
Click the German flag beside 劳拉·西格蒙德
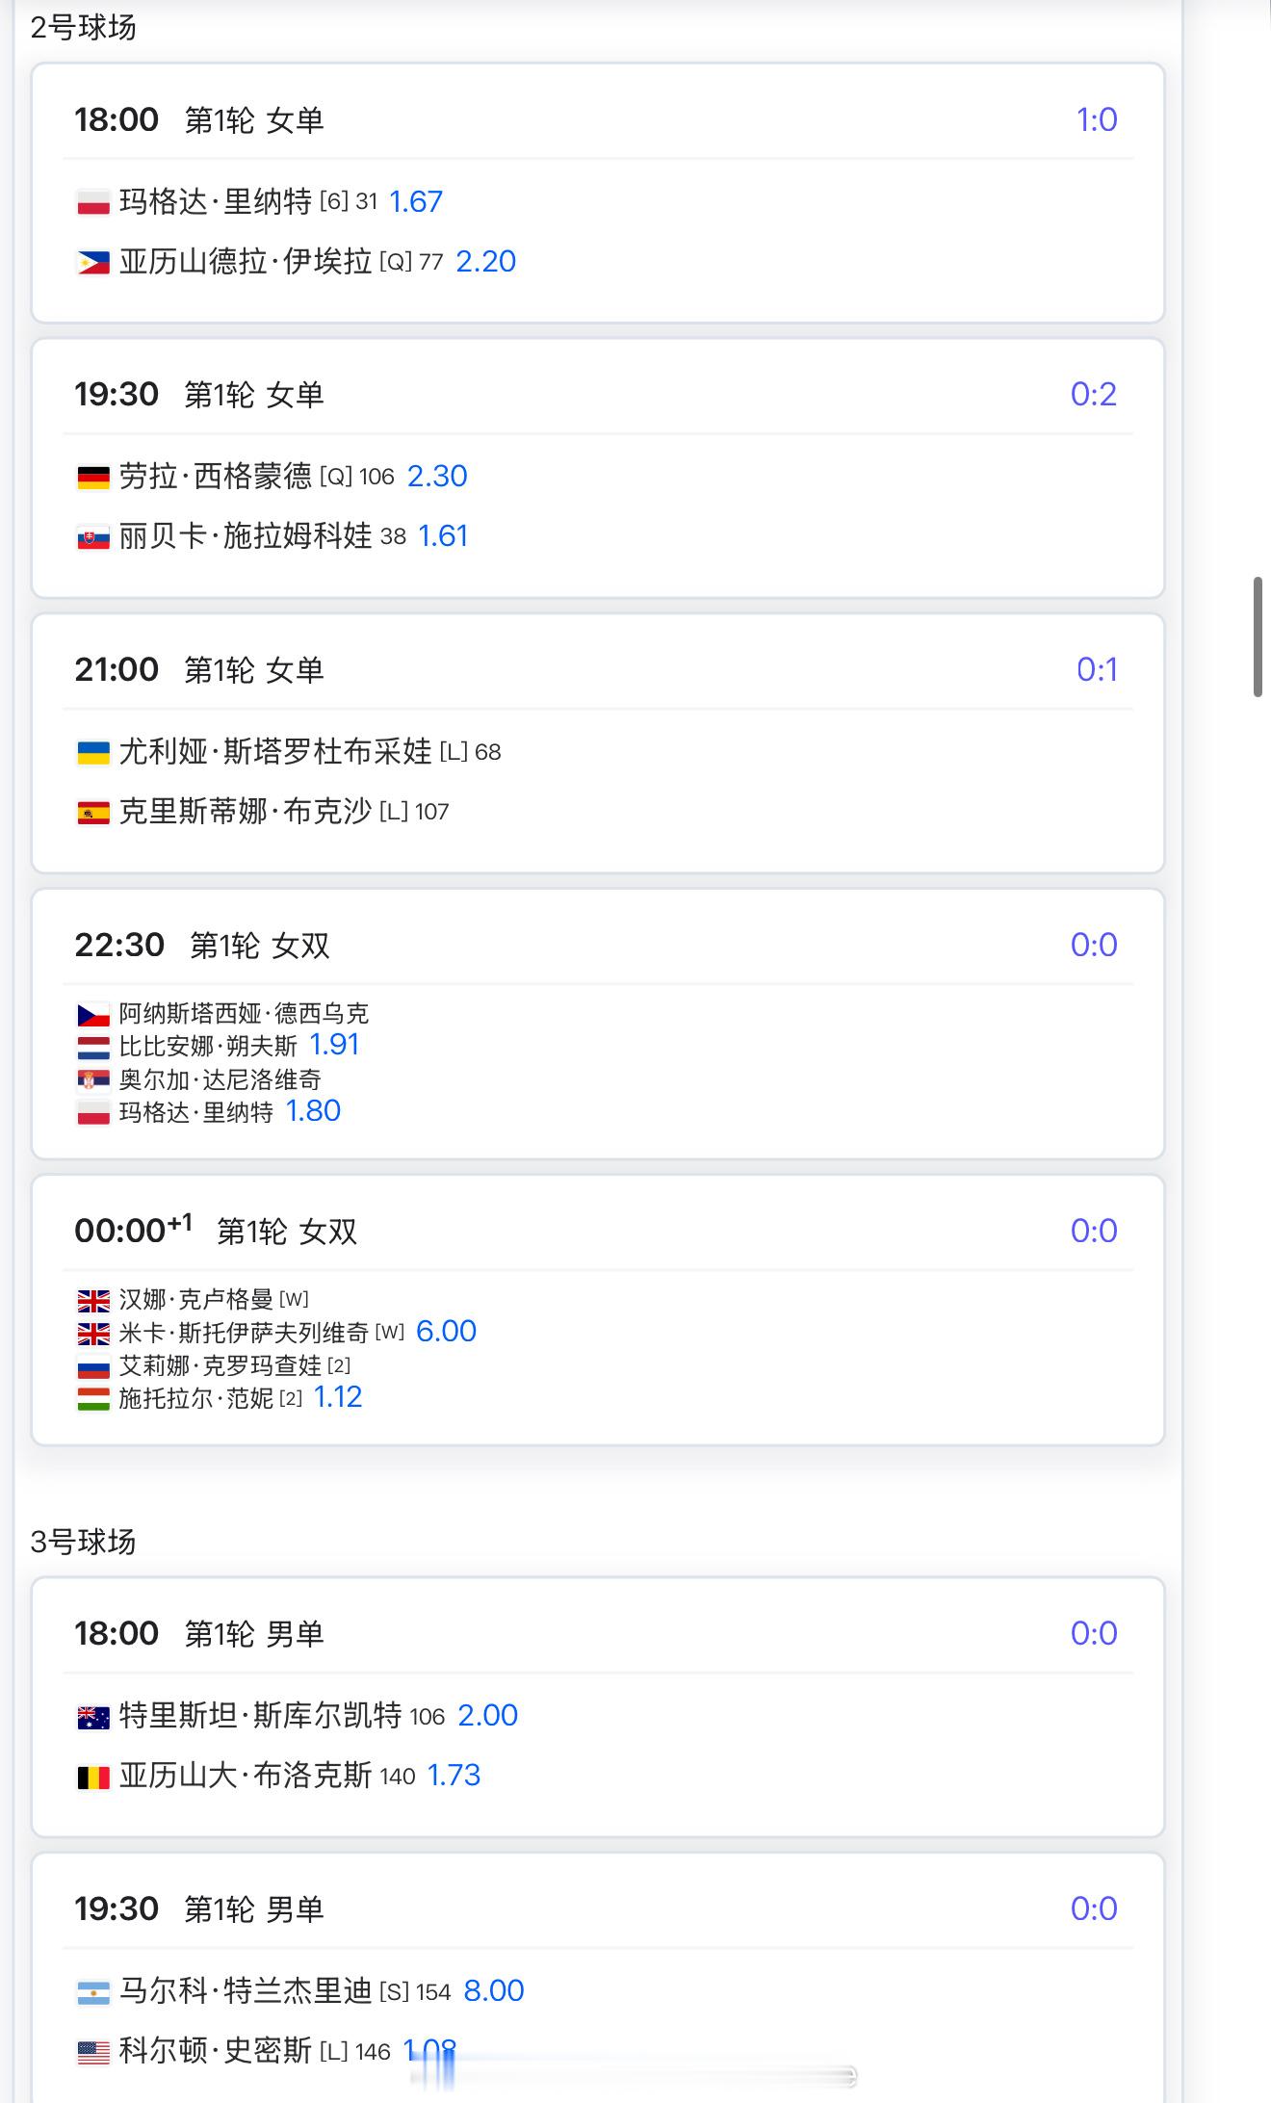tap(93, 478)
